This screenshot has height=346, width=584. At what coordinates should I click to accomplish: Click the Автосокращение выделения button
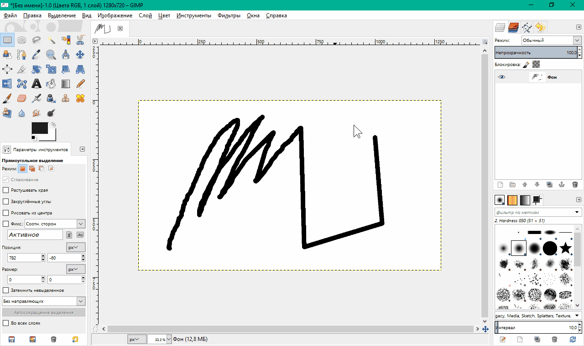pyautogui.click(x=44, y=313)
